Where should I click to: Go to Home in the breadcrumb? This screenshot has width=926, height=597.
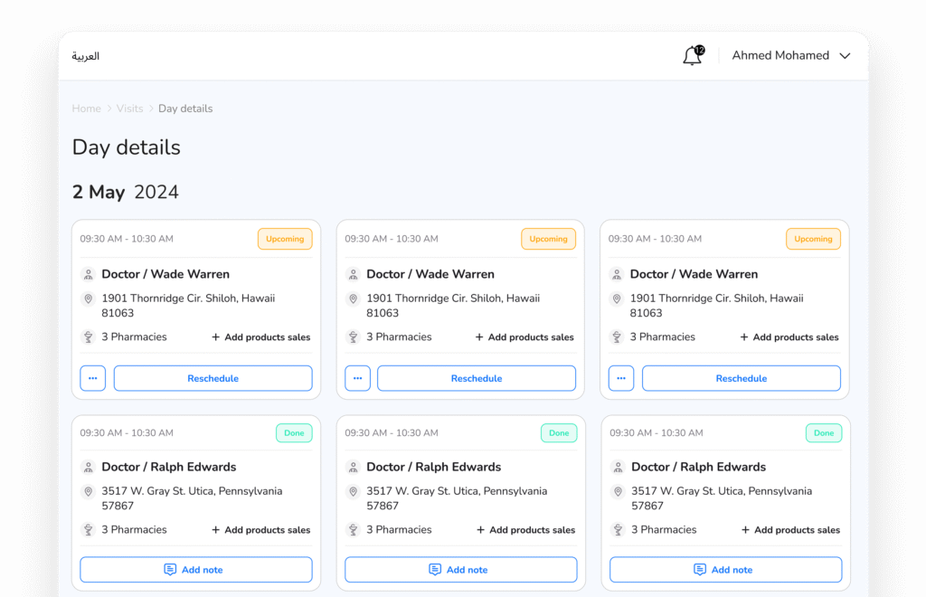pyautogui.click(x=87, y=109)
